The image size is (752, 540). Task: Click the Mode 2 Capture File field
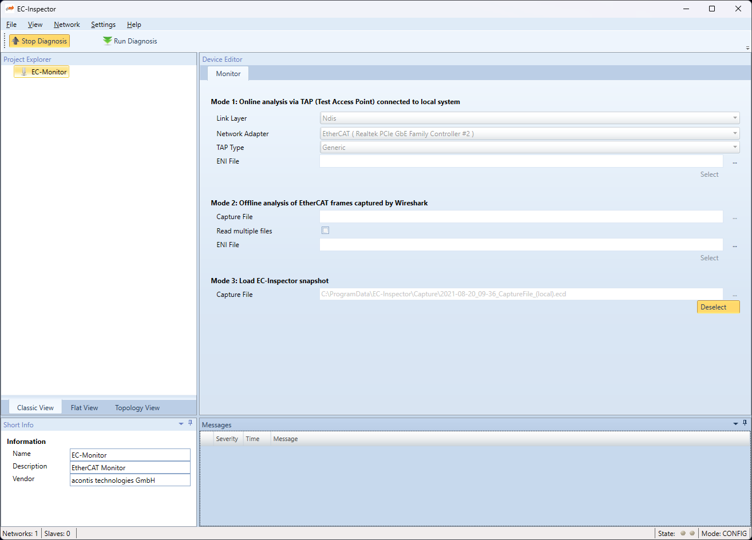(521, 217)
